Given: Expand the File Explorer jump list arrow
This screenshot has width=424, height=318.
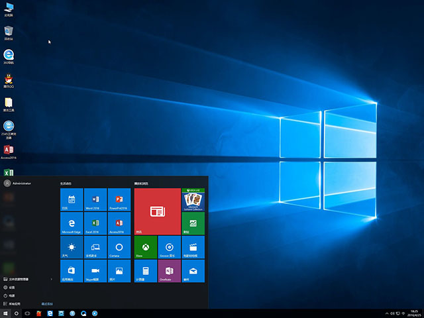Looking at the screenshot, I should click(x=52, y=279).
